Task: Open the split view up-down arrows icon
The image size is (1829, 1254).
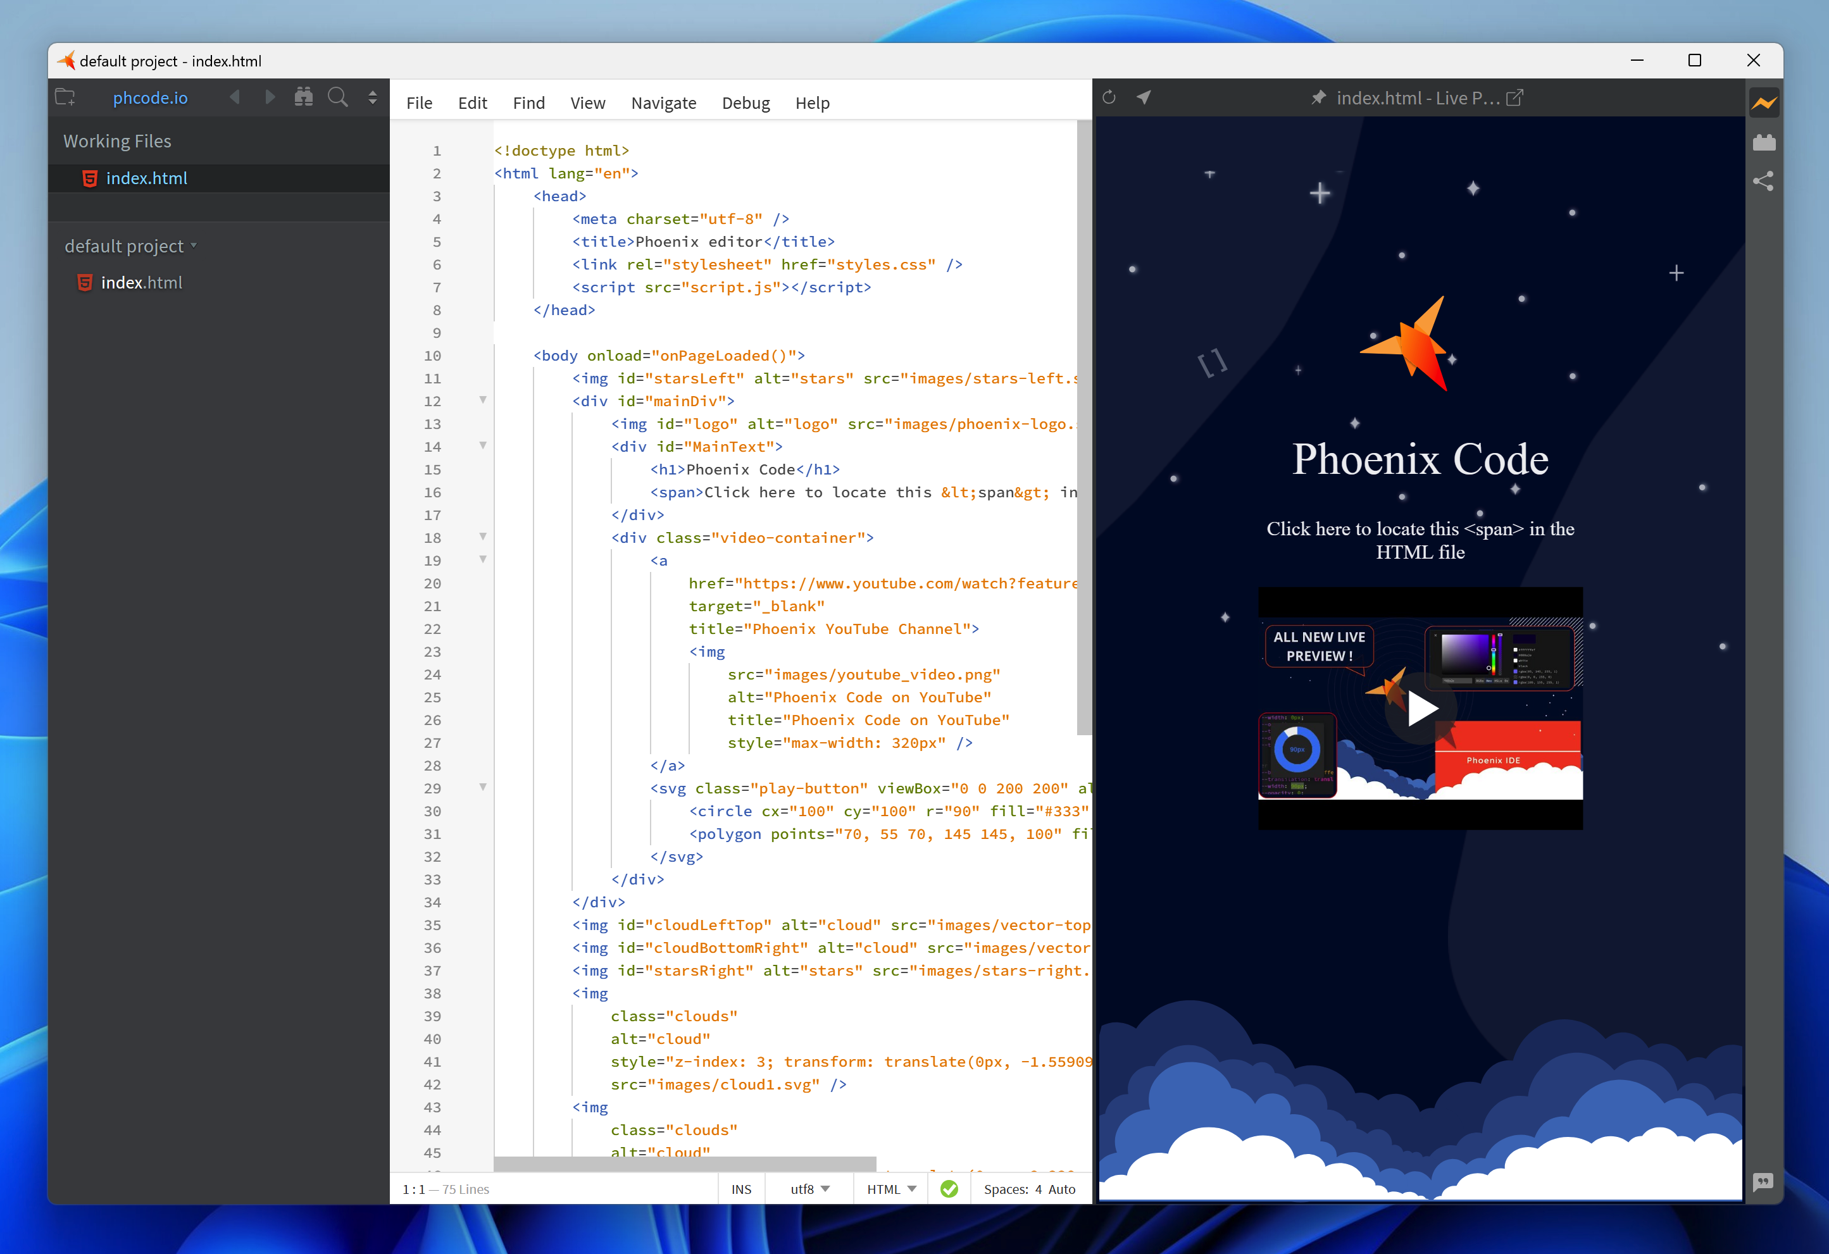Action: point(373,97)
